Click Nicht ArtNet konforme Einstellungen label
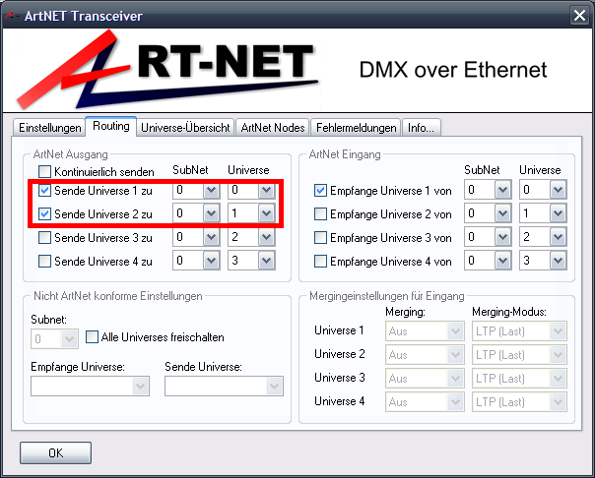This screenshot has height=478, width=595. [117, 296]
